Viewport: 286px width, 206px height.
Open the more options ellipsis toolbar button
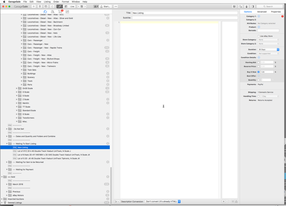click(116, 6)
